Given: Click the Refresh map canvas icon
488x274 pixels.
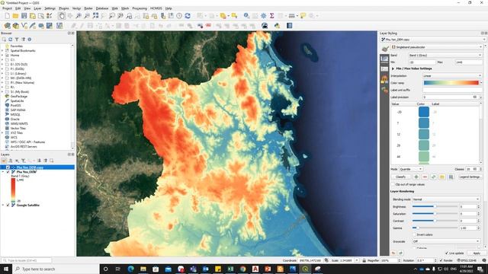Looking at the screenshot, I should (188, 16).
